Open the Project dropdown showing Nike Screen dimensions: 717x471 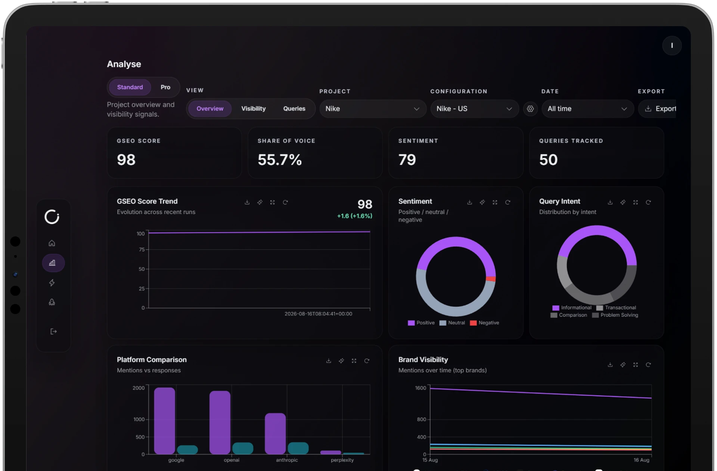click(x=373, y=109)
